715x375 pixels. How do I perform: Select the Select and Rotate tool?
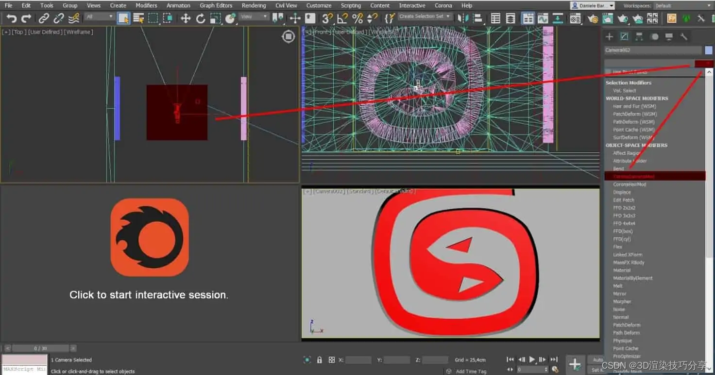point(201,18)
